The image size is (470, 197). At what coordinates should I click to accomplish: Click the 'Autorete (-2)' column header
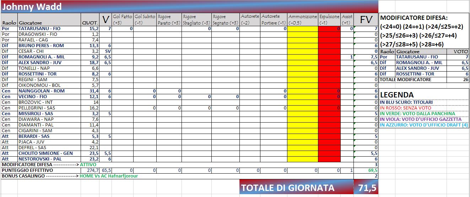250,19
